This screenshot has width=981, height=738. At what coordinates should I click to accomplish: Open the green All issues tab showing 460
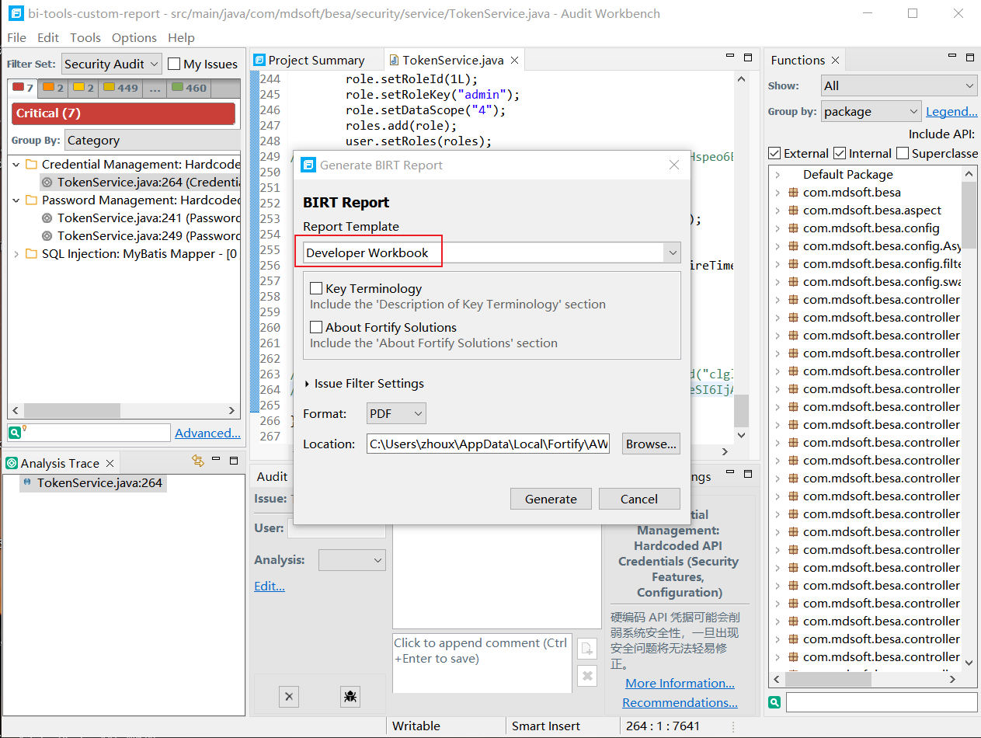click(189, 88)
